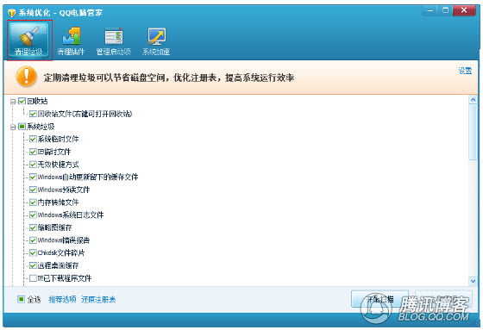Open the 设置 link
This screenshot has height=330, width=483.
tap(465, 71)
